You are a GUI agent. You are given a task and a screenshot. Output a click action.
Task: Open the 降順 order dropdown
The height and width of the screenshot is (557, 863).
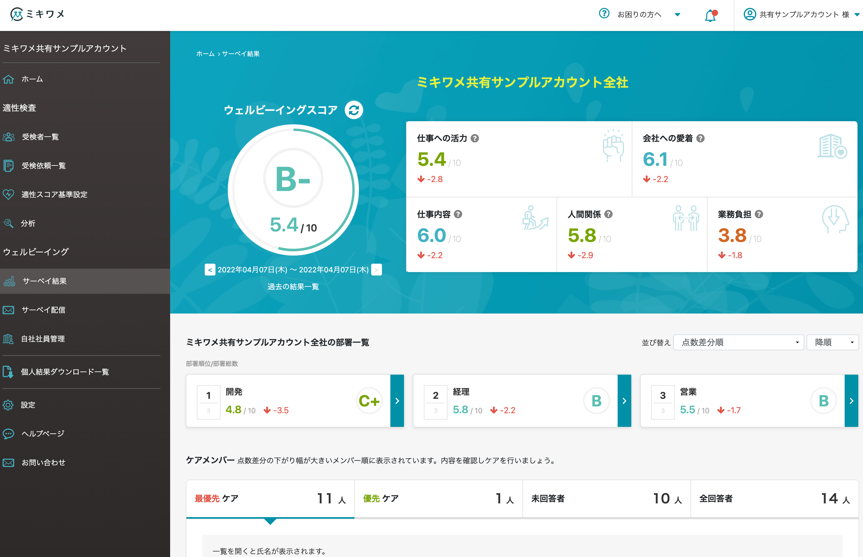(832, 342)
